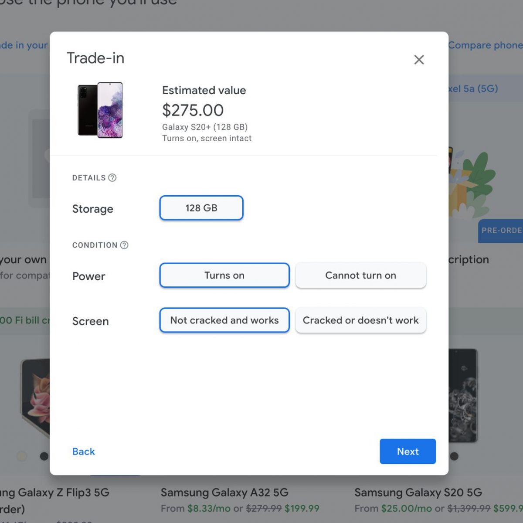The image size is (523, 523).
Task: Click the Next button
Action: pyautogui.click(x=408, y=452)
